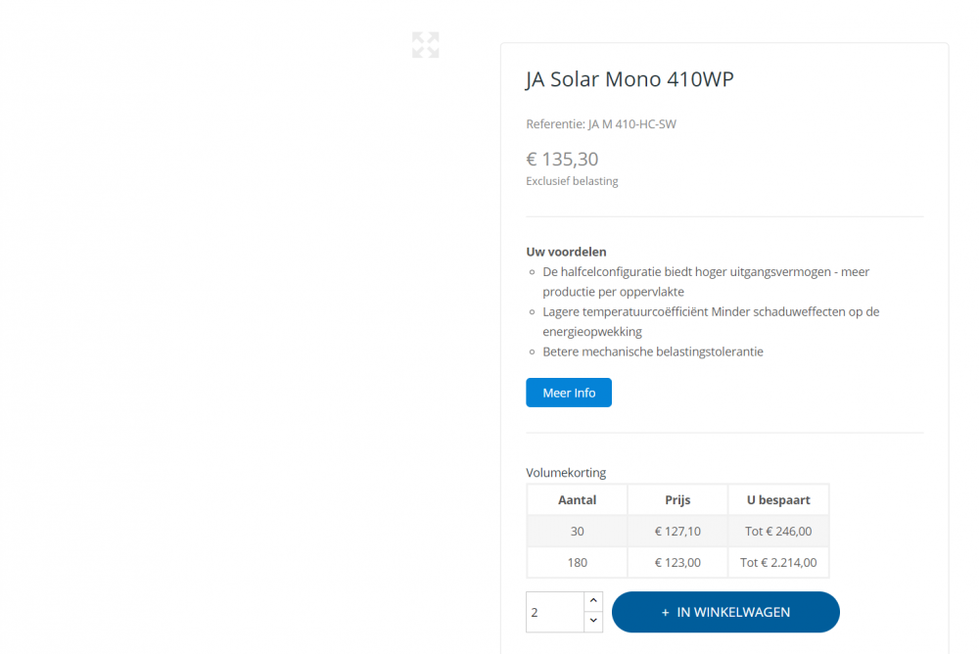Focus the quantity input field

pyautogui.click(x=554, y=612)
